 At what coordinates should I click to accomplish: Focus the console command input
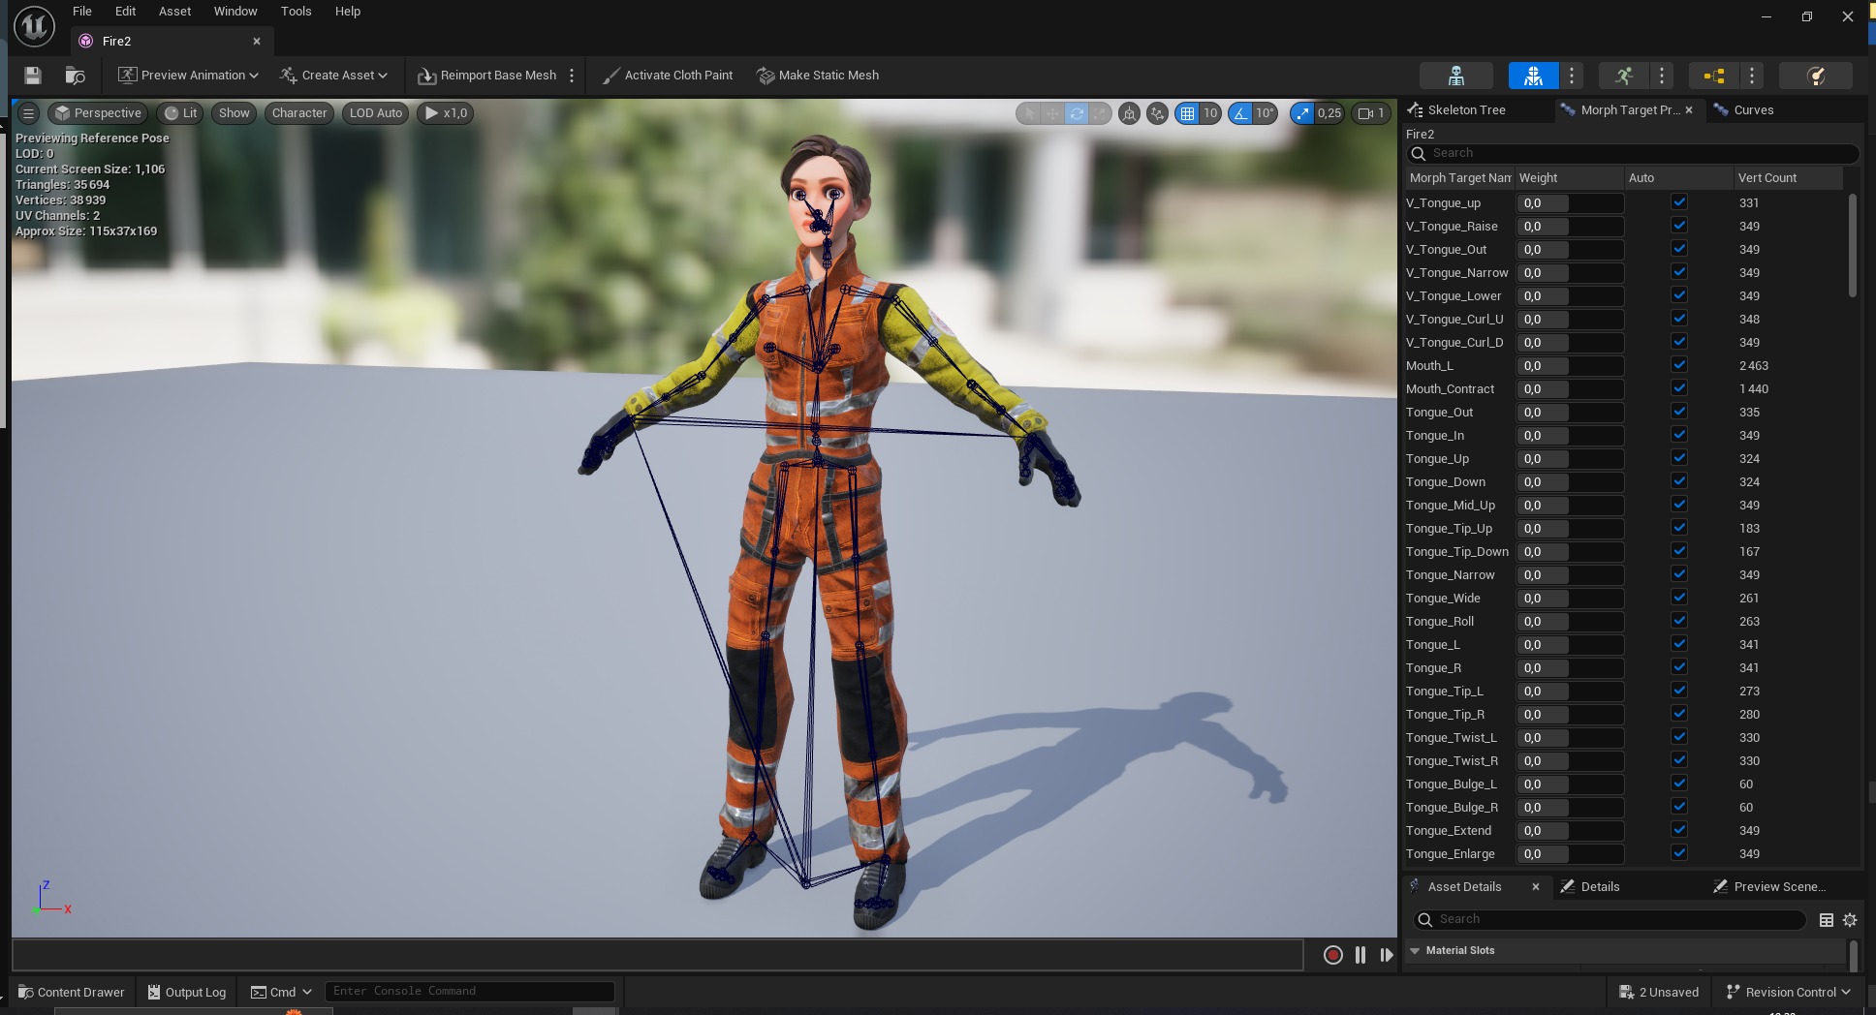coord(470,991)
